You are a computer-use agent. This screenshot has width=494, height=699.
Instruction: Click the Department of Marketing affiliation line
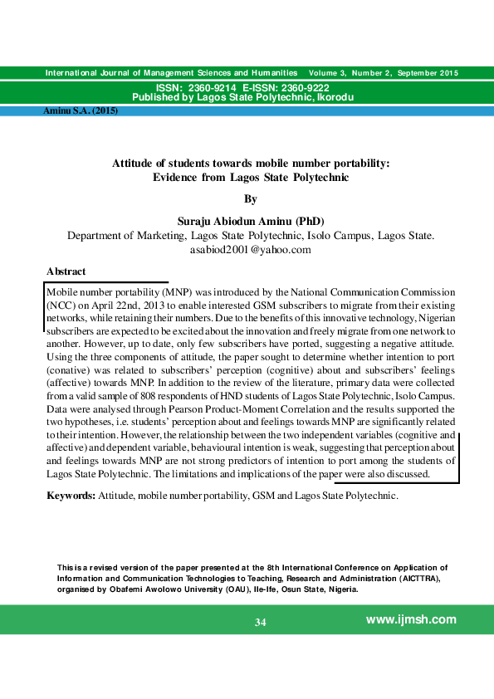(251, 236)
